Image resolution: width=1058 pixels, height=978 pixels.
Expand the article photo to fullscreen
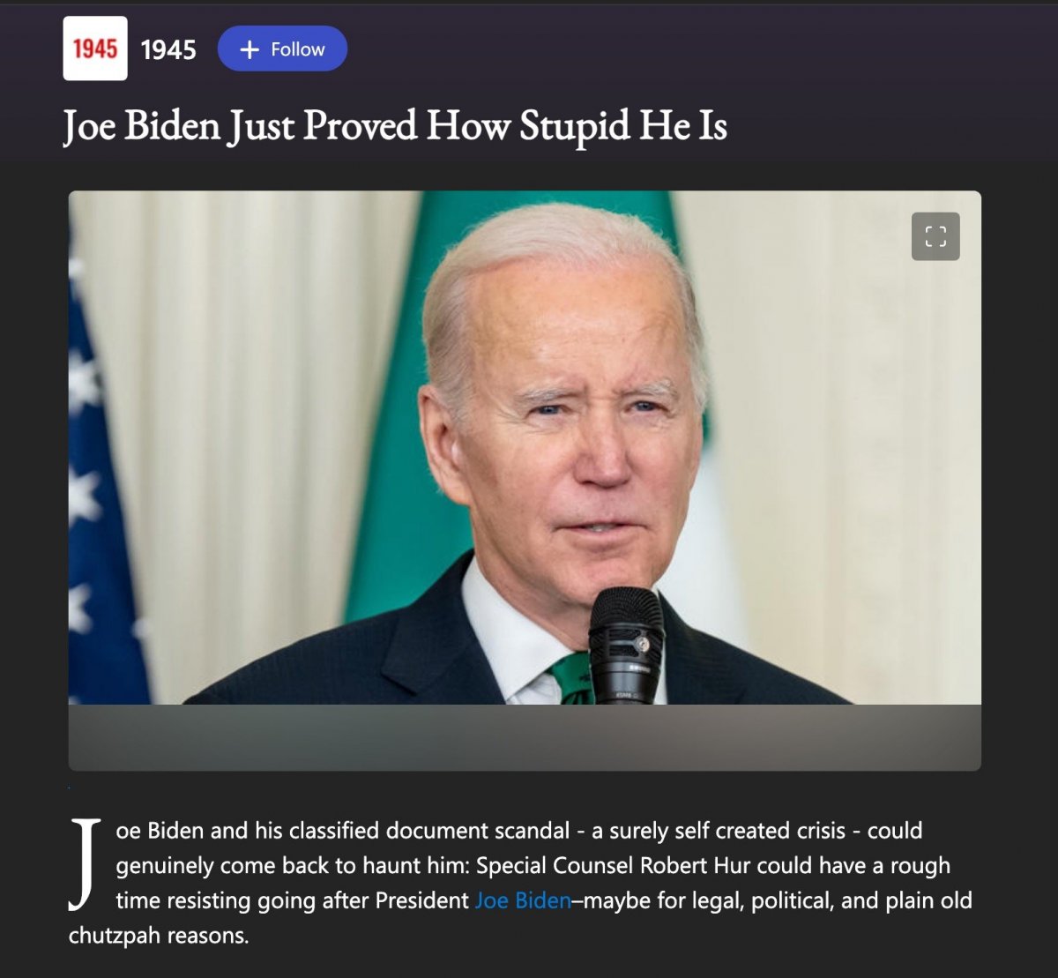click(x=935, y=236)
